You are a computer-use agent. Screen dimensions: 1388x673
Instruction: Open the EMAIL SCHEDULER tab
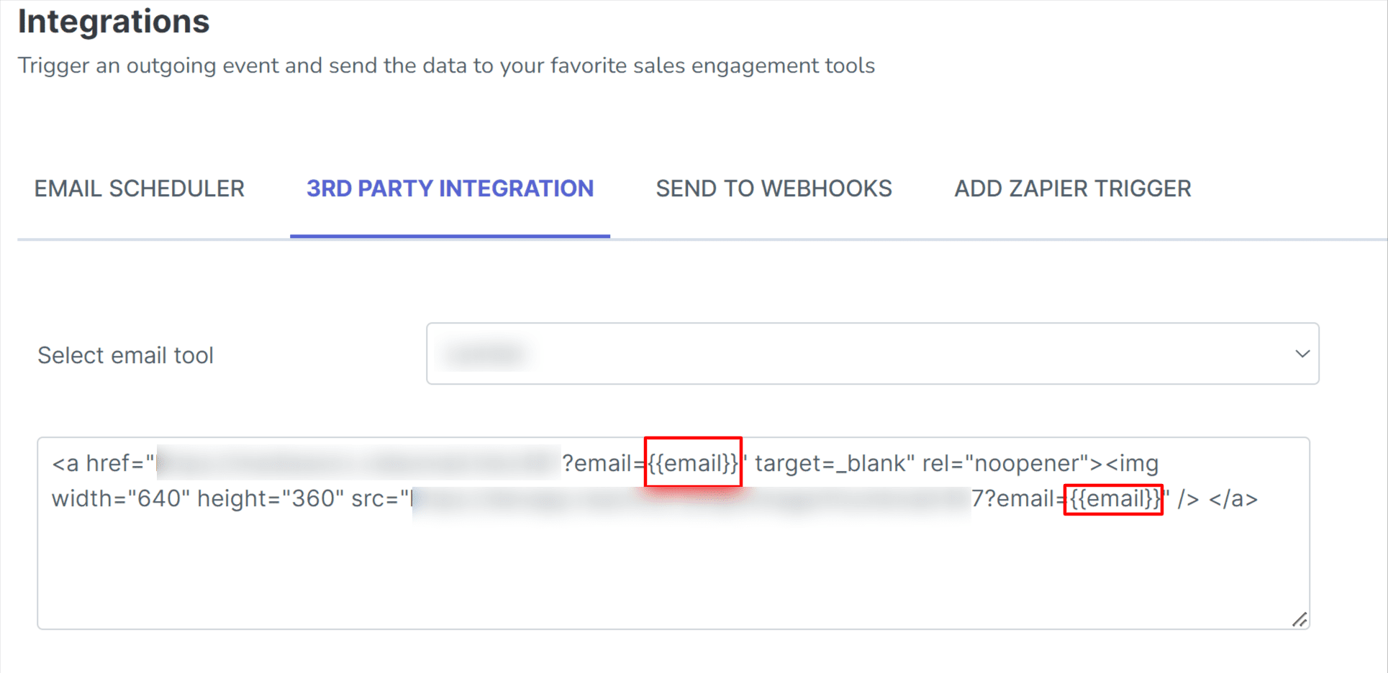click(140, 189)
